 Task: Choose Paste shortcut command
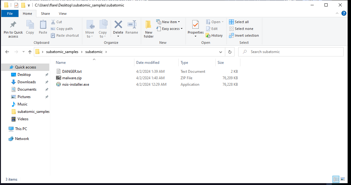(65, 35)
